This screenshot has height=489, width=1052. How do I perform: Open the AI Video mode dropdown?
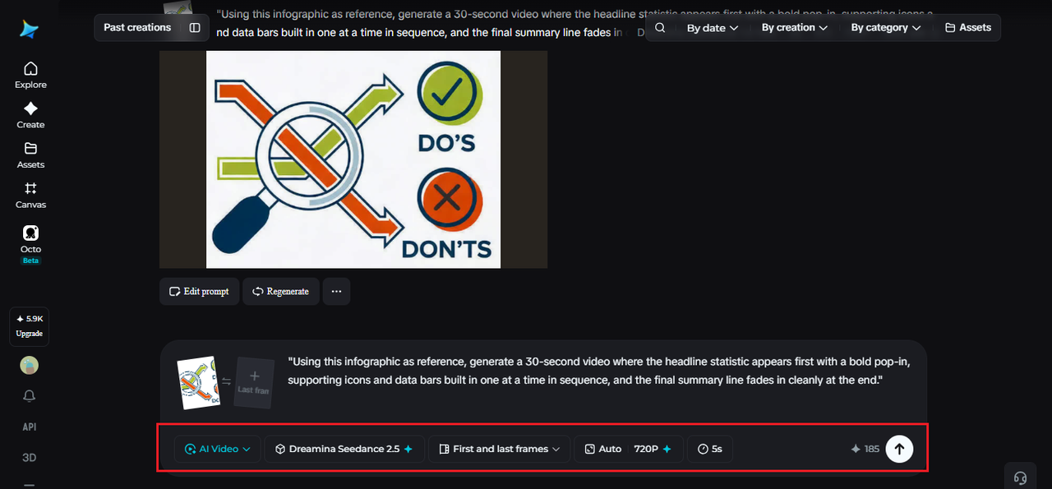[218, 449]
